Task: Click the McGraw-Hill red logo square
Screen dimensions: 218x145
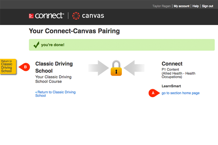Action: pos(32,16)
